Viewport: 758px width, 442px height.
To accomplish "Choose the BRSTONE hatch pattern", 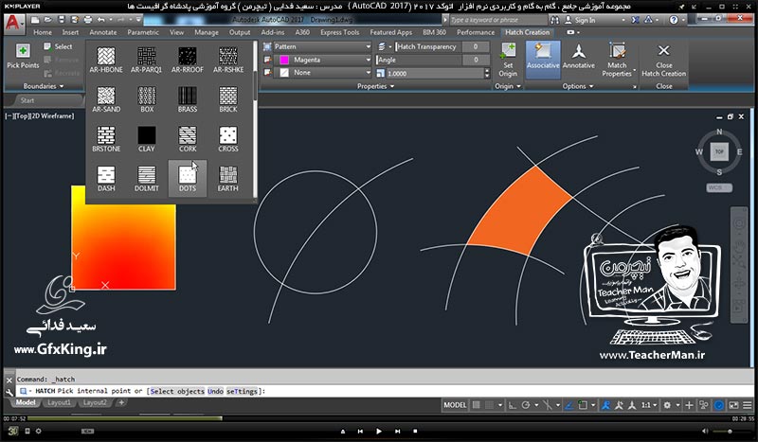I will coord(106,138).
